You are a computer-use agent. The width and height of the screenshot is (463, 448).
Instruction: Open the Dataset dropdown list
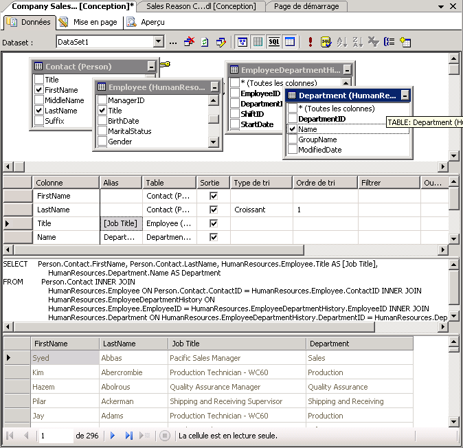(x=159, y=42)
